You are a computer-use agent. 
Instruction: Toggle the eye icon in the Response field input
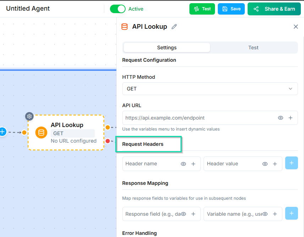tap(183, 214)
